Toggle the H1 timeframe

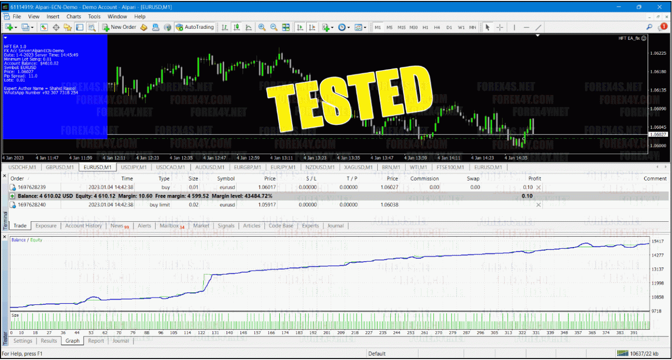click(x=425, y=27)
